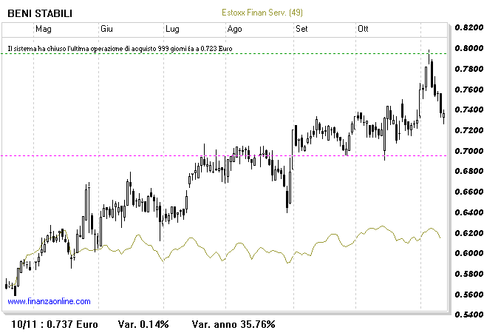This screenshot has height=333, width=484.
Task: Click the 0.8000 price axis label
Action: 469,48
